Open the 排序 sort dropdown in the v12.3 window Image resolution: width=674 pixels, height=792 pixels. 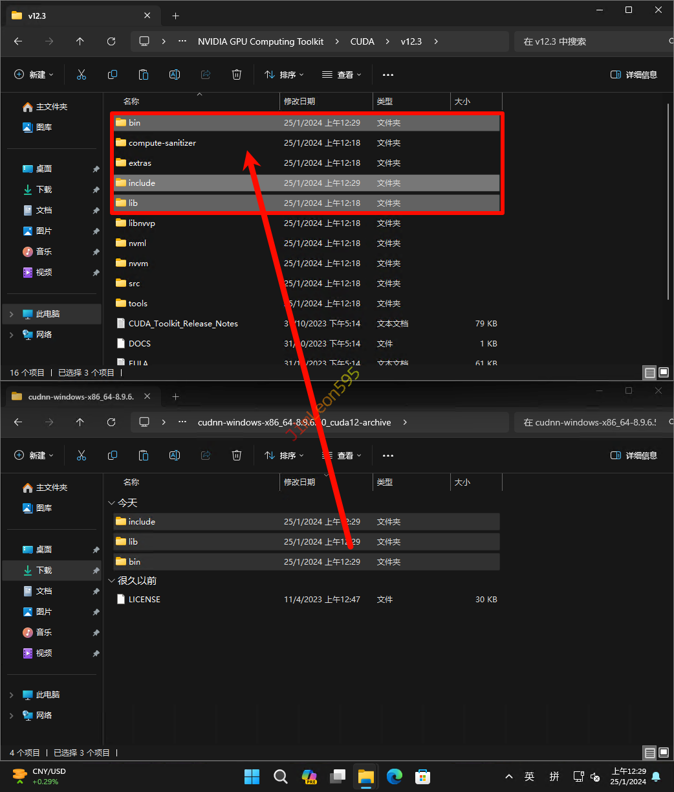click(x=284, y=74)
